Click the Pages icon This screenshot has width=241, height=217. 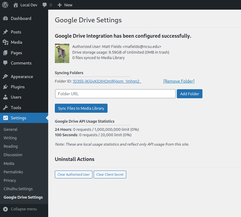click(x=6, y=53)
